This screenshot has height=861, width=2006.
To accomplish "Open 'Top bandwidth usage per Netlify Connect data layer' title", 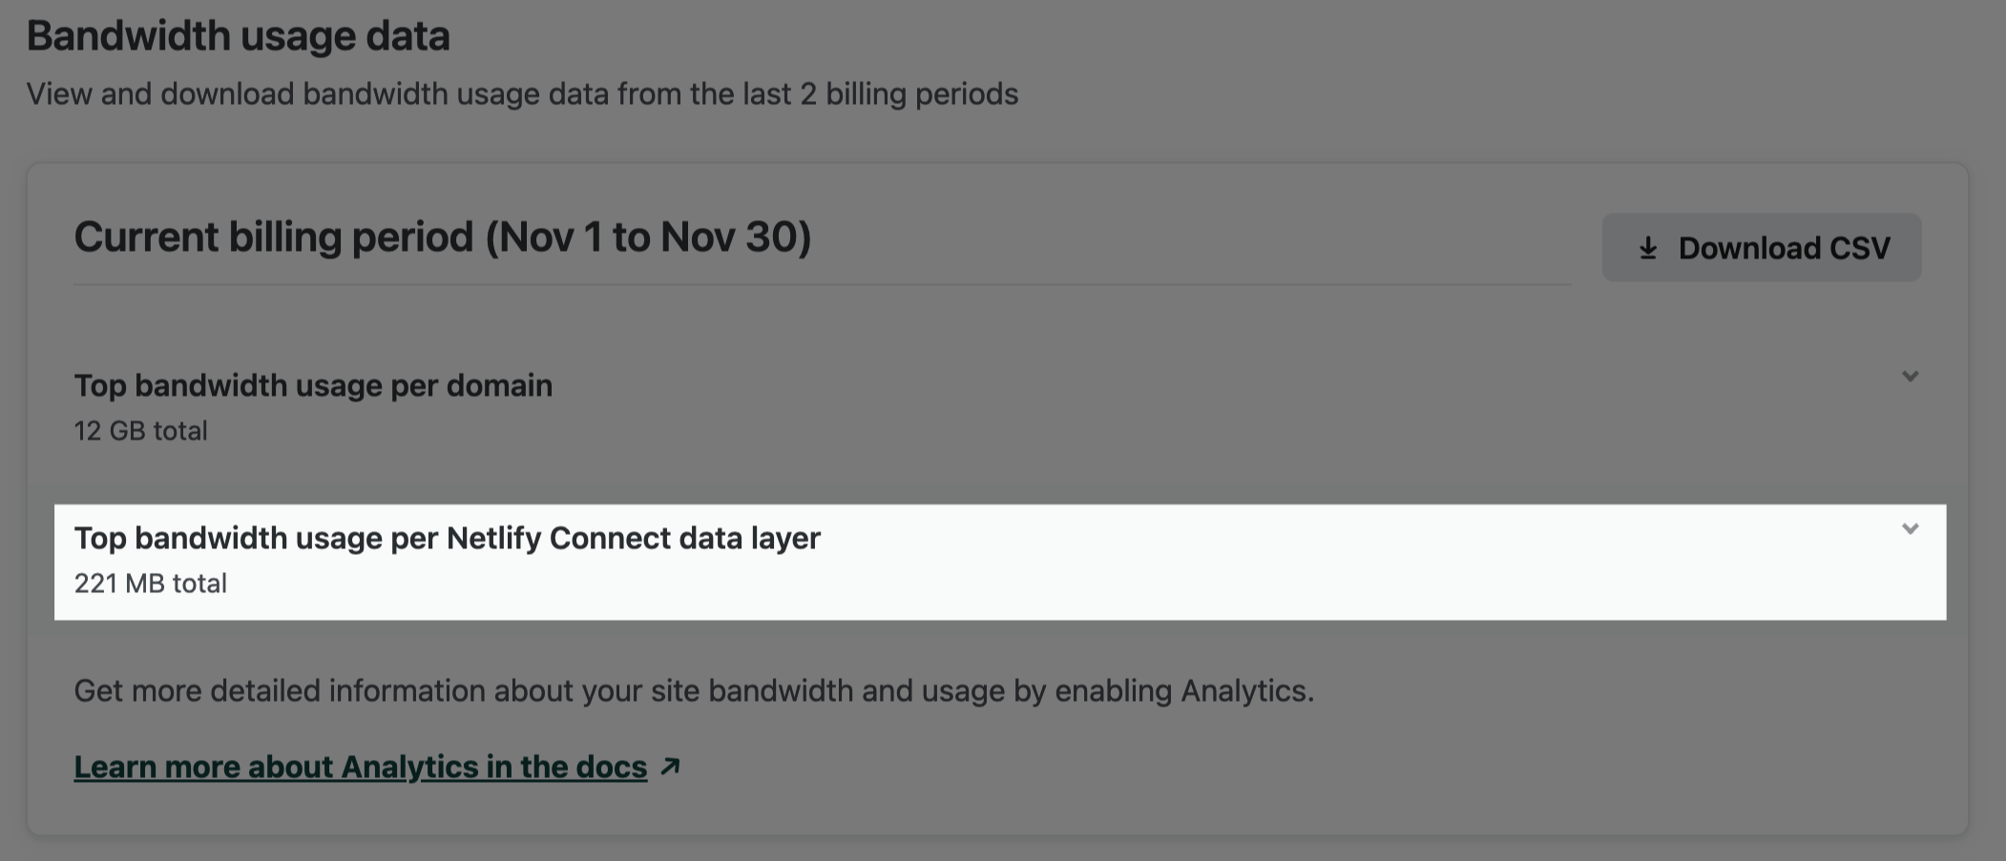I will (447, 538).
